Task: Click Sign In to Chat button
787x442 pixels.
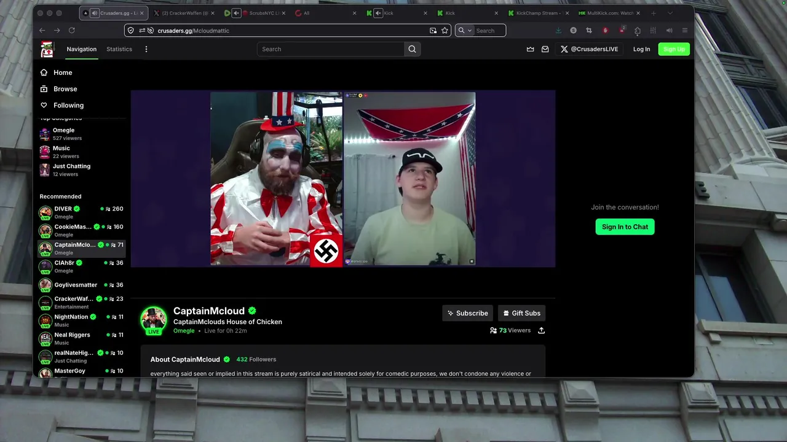Action: 625,227
